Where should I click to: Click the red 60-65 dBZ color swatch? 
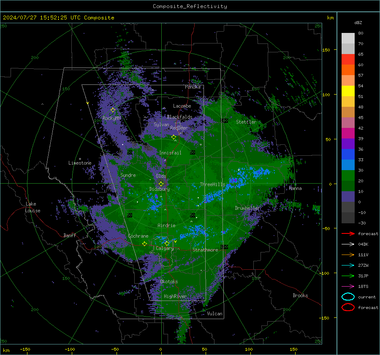pos(348,60)
